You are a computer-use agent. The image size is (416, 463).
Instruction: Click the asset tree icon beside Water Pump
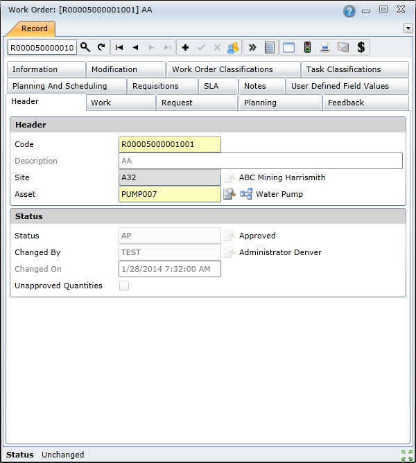tap(245, 194)
